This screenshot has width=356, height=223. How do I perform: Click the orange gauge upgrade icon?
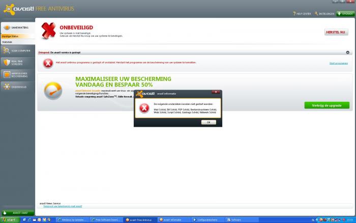[53, 91]
